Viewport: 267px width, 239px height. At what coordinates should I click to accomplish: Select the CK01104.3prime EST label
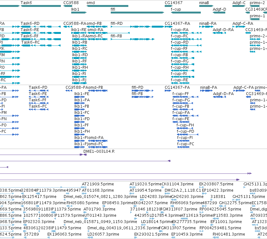(178, 184)
